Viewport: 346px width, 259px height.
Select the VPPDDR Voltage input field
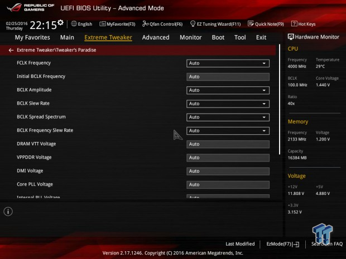228,158
